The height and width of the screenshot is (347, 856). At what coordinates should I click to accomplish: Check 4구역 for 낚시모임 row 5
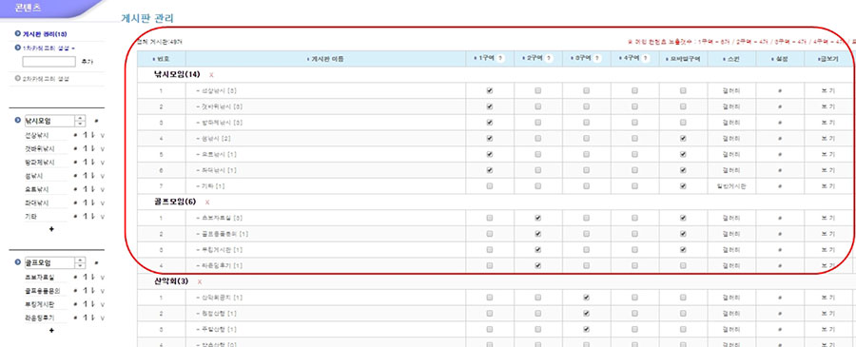tap(635, 154)
